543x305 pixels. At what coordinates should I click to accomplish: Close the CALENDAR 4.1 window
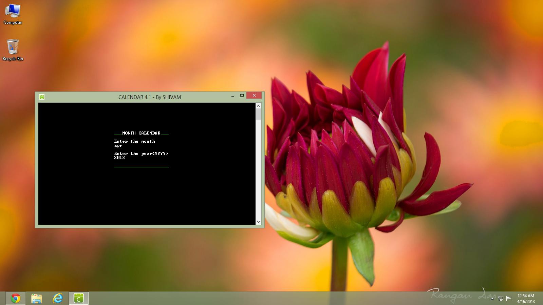(x=254, y=96)
